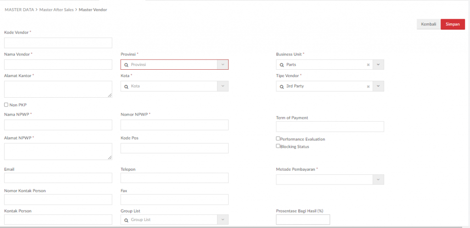Toggle the Blocking Status checkbox
Screen dimensions: 470x228
pyautogui.click(x=278, y=146)
